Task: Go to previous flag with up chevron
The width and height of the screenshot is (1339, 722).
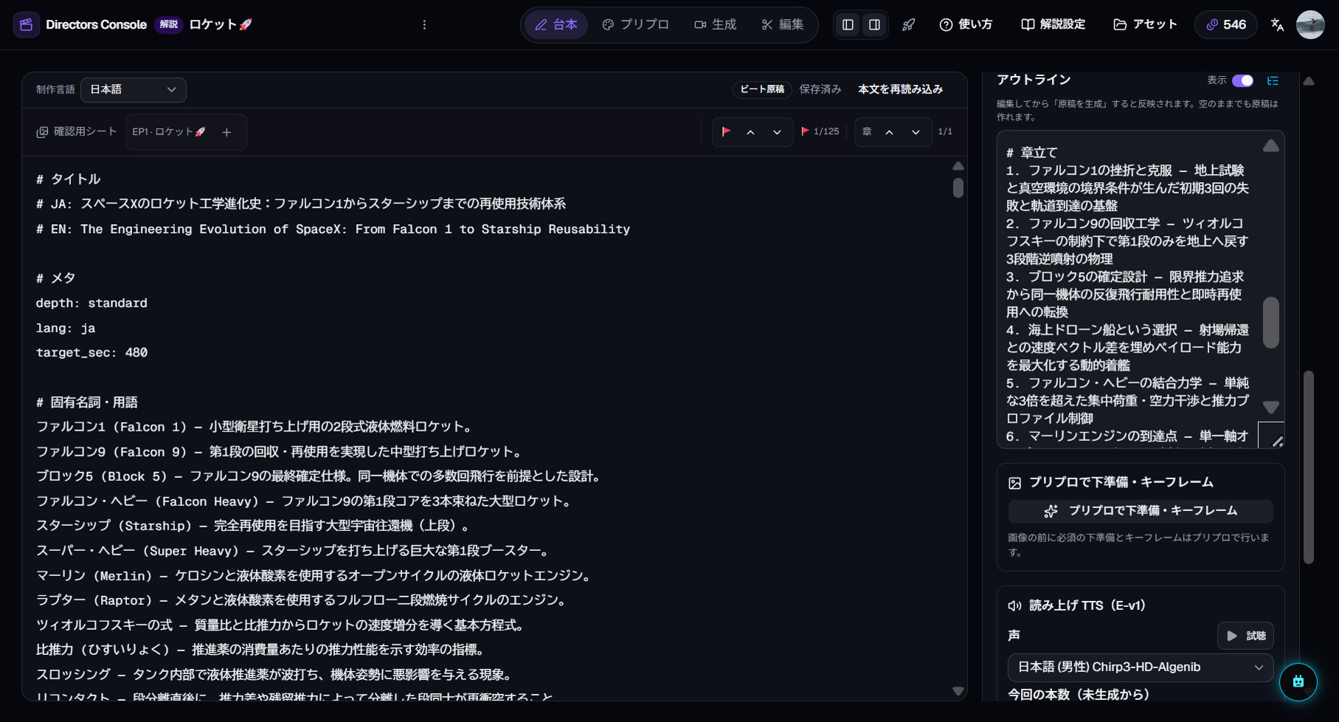Action: click(750, 132)
